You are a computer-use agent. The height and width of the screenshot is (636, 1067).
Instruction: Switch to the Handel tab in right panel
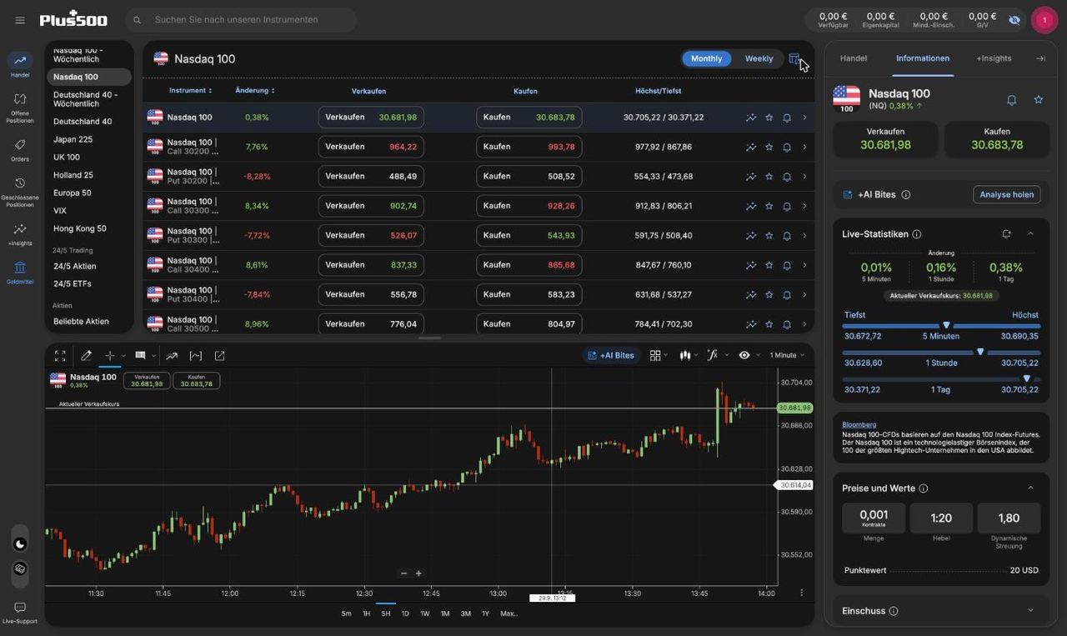(854, 58)
